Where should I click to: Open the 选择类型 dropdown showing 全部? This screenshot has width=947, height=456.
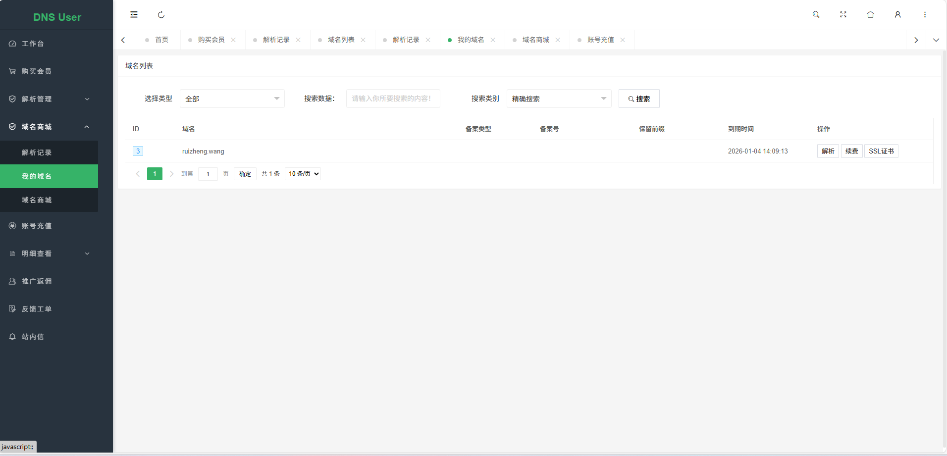tap(232, 99)
